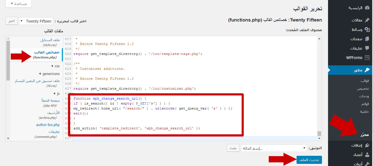The width and height of the screenshot is (373, 166).
Task: Go to تخصيص customize submenu item
Action: click(x=364, y=89)
